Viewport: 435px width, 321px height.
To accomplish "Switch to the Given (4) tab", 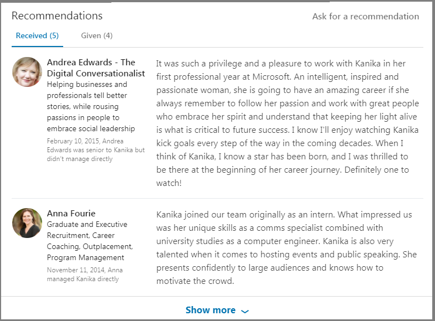I will tap(96, 36).
